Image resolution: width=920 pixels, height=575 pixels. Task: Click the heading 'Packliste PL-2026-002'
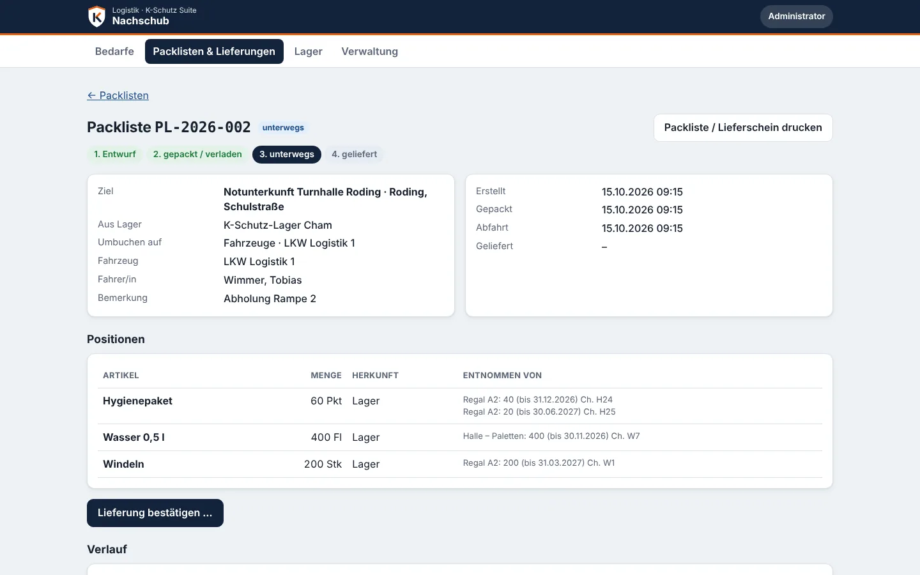[x=169, y=127]
